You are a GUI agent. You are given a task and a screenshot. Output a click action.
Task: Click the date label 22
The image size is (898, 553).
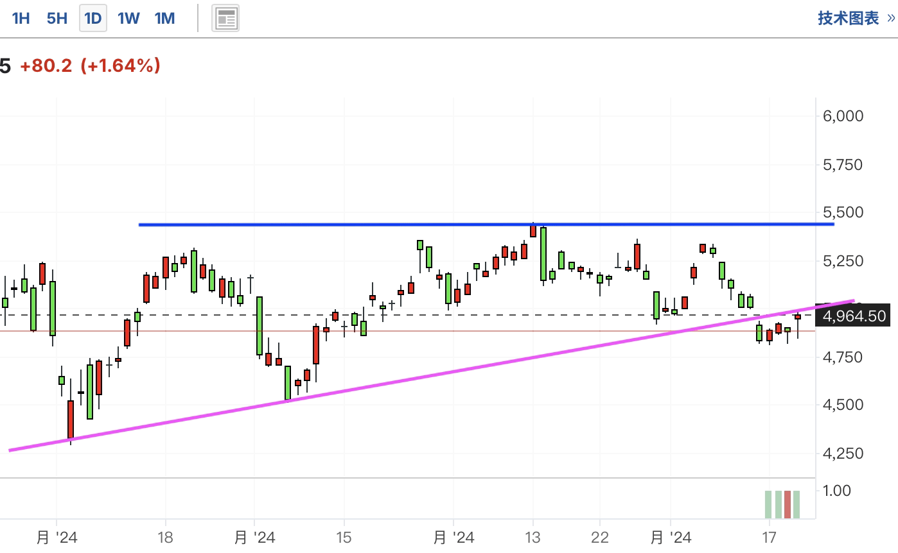pyautogui.click(x=599, y=538)
